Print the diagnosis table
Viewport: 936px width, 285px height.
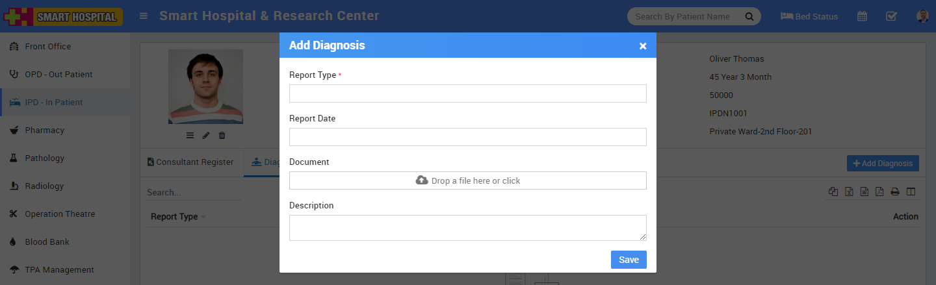[895, 192]
